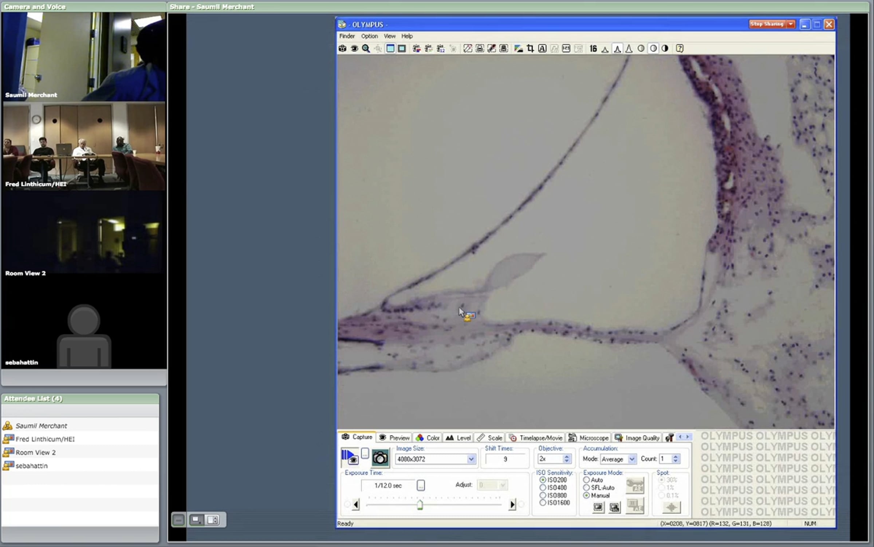Click the ellipsis button beside live preview
Image resolution: width=874 pixels, height=547 pixels.
365,453
